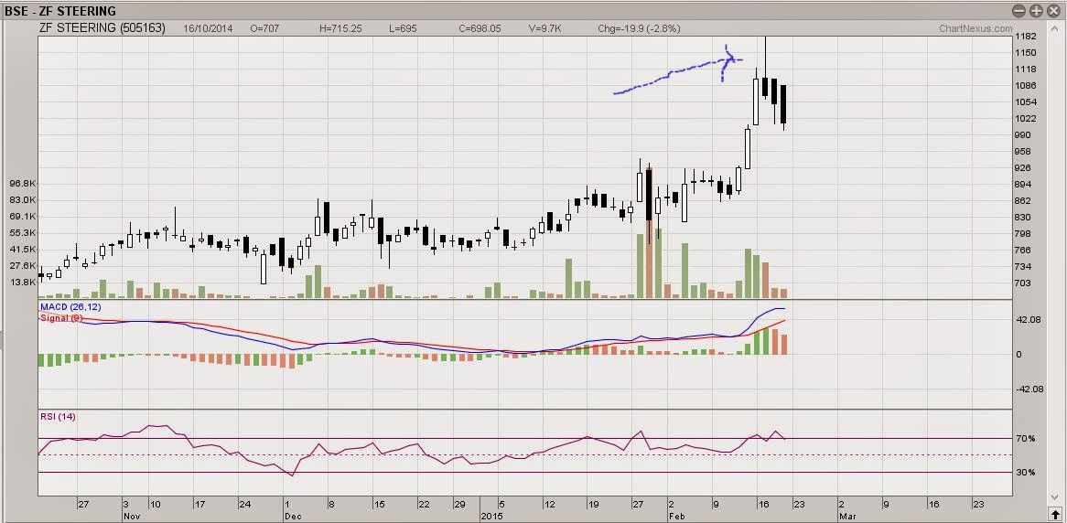Click the scrollbar up chevron below title bar
The width and height of the screenshot is (1067, 523).
point(1054,28)
